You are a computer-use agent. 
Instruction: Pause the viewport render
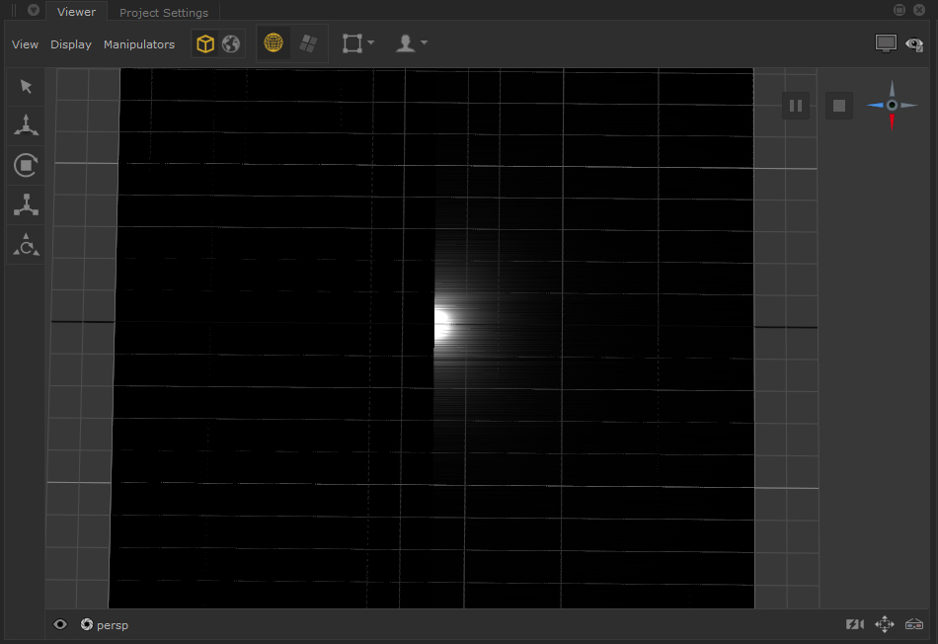pos(796,106)
